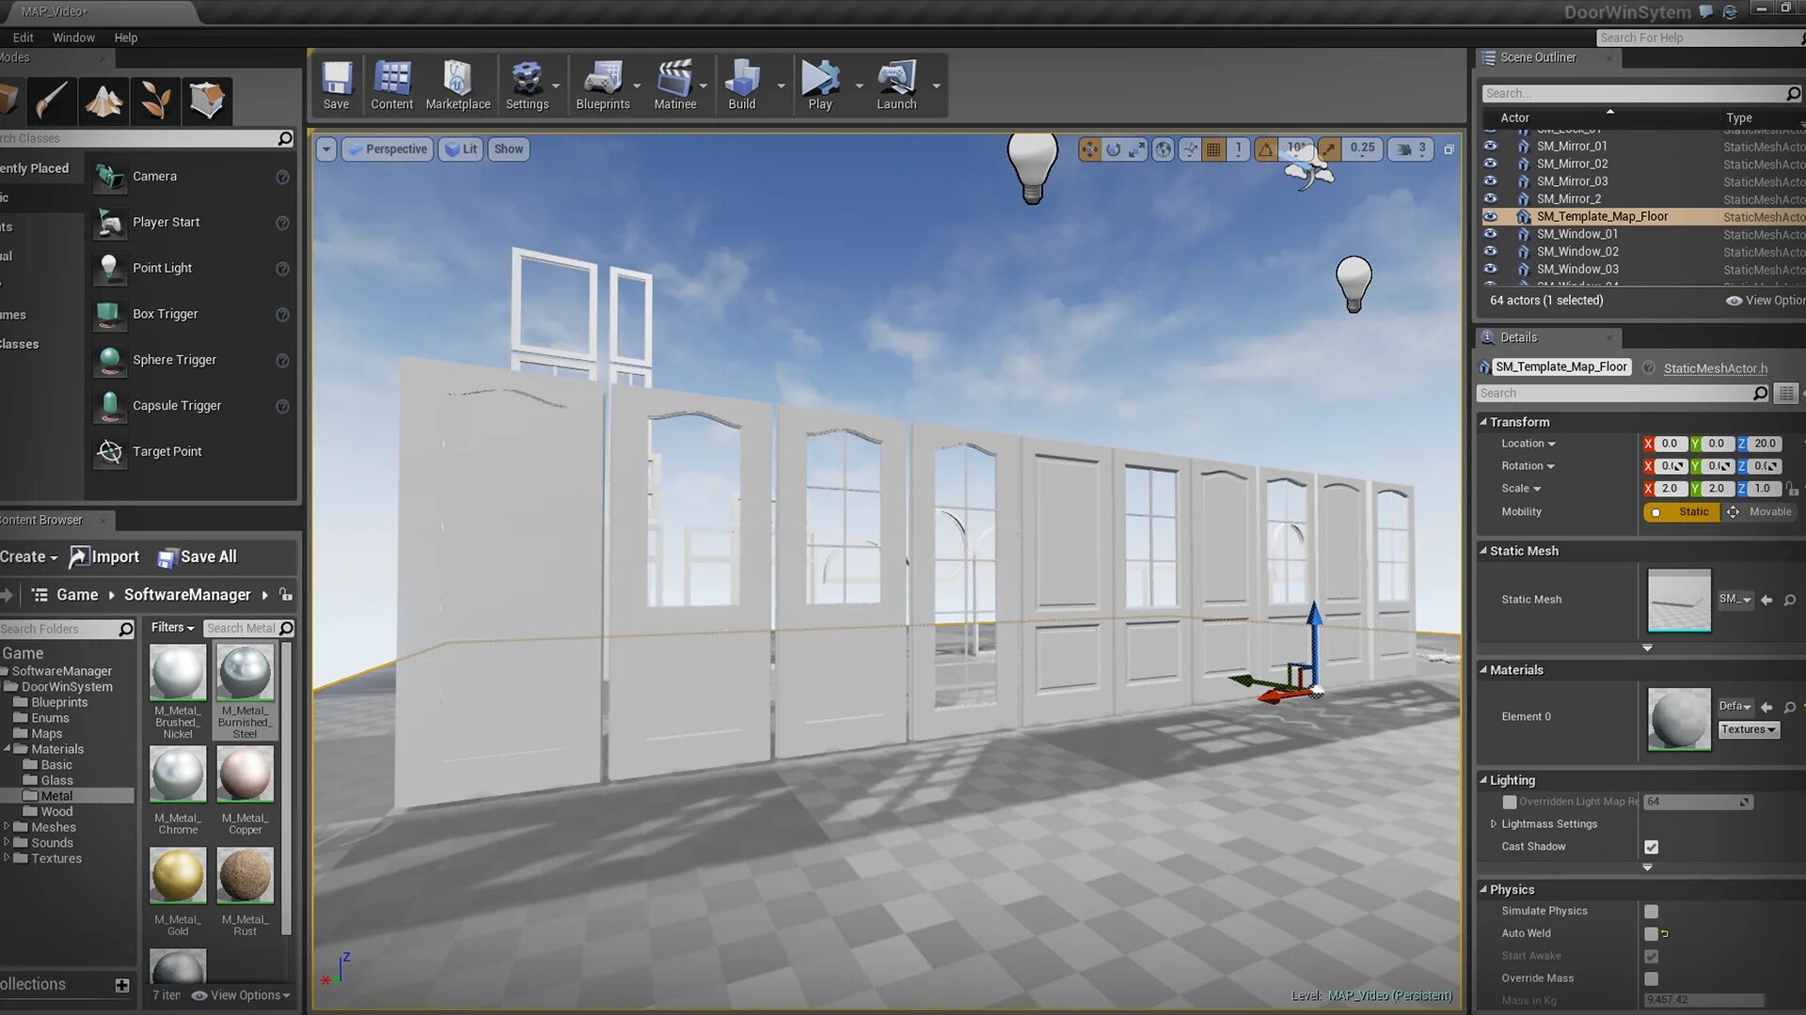This screenshot has height=1015, width=1806.
Task: Open the Filters dropdown in Content Browser
Action: 172,628
